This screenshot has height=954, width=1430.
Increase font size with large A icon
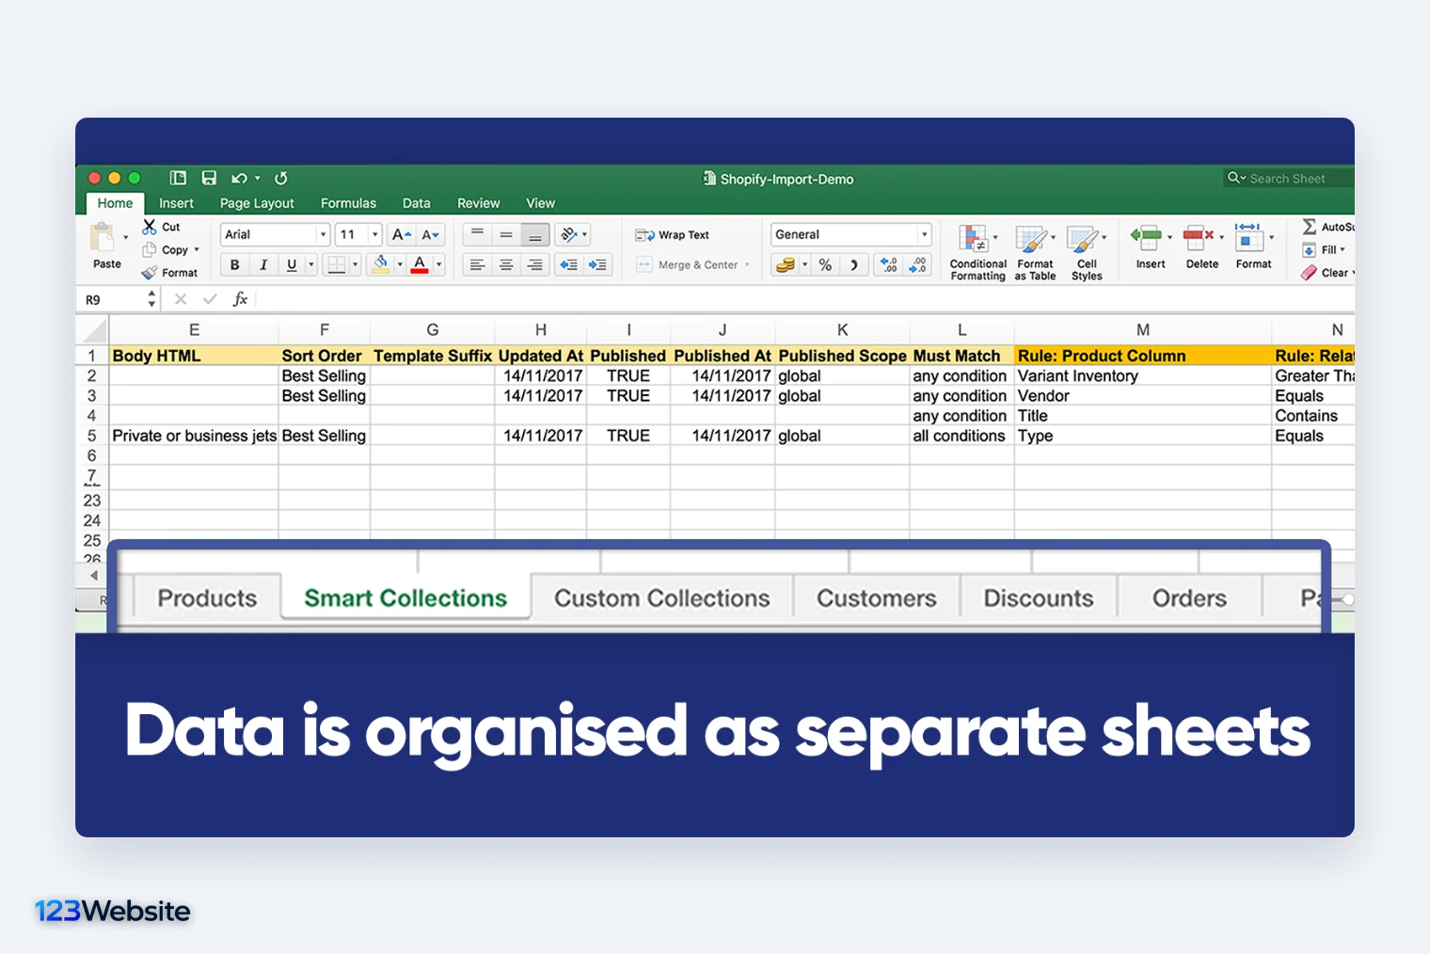401,235
